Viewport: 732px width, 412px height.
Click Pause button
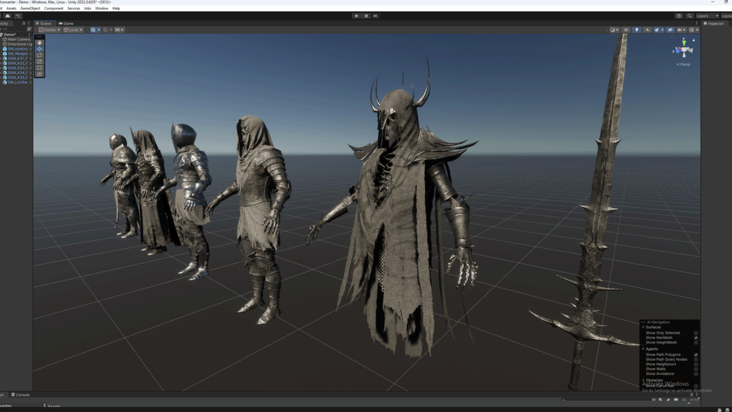click(x=366, y=16)
